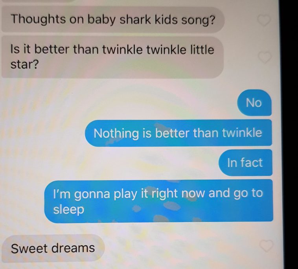The width and height of the screenshot is (298, 269).
Task: Tap the 'I'm gonna play it right now' bubble
Action: [159, 201]
